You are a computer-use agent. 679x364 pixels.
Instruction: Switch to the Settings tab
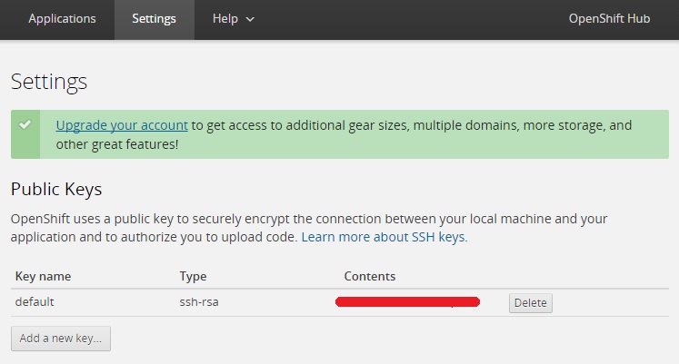[x=154, y=18]
